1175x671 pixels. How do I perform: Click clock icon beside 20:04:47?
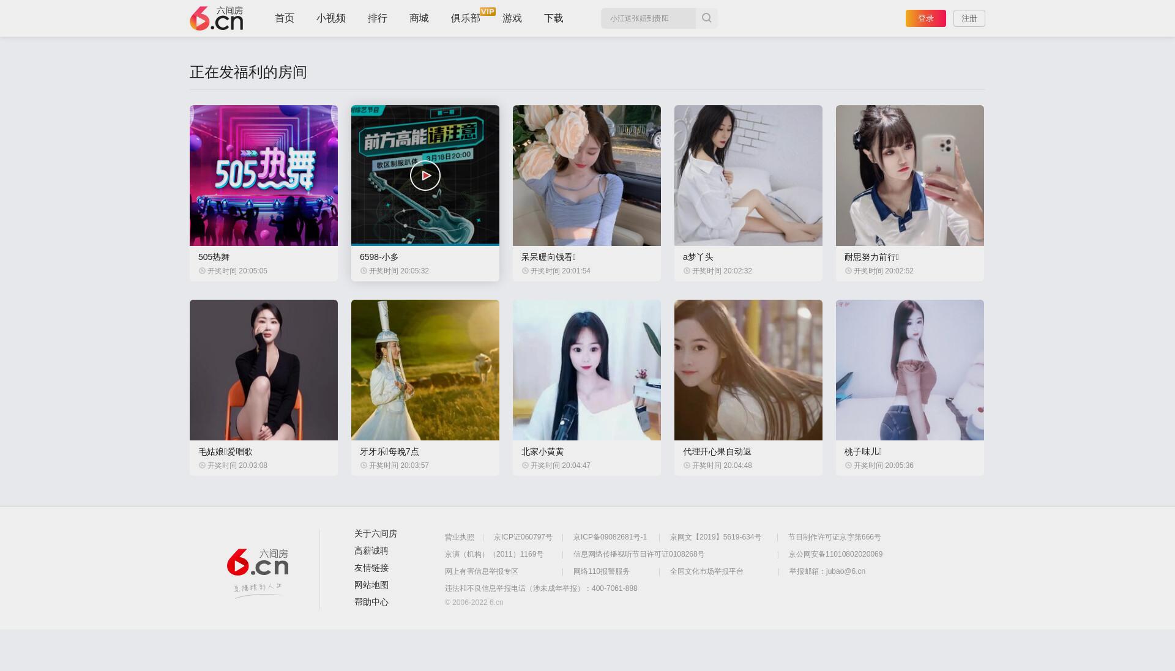(x=525, y=465)
